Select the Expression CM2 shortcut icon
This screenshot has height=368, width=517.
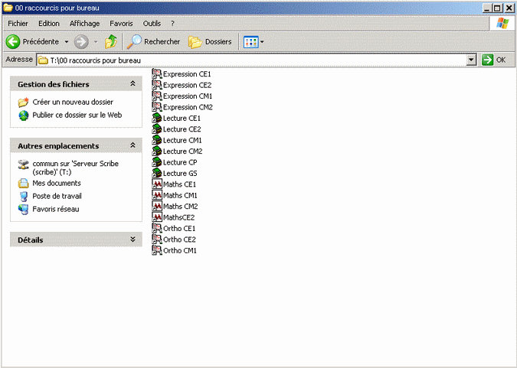[x=156, y=107]
